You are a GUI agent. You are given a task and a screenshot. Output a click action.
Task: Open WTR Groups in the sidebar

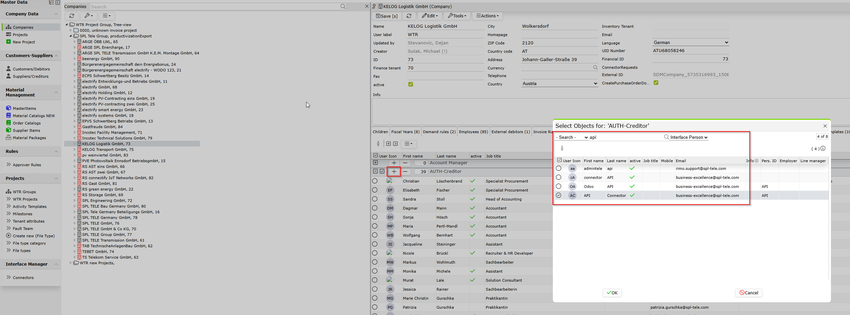[24, 192]
